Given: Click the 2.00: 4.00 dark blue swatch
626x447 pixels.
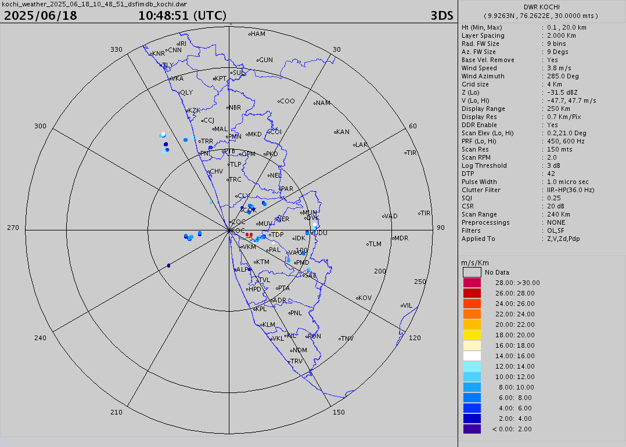Looking at the screenshot, I should [x=472, y=418].
